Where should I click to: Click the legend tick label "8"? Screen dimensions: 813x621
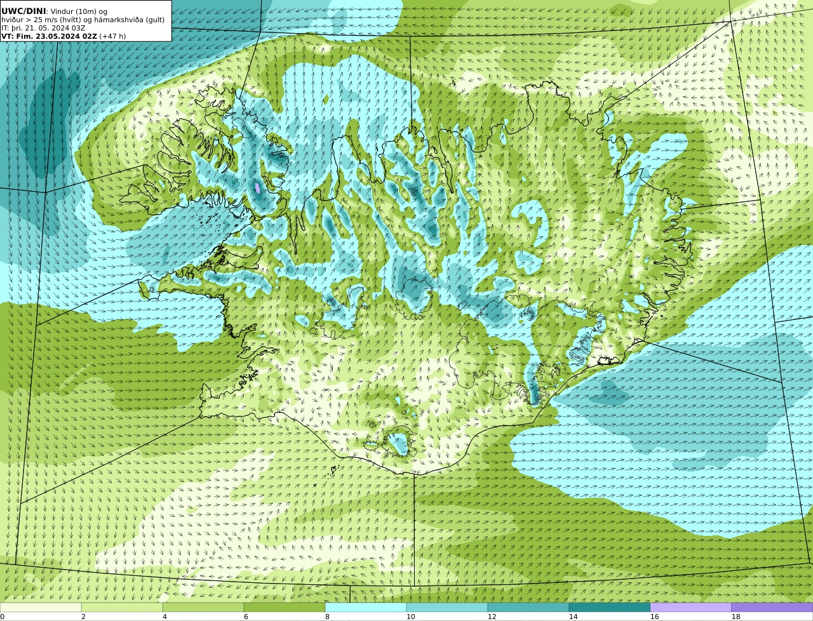click(x=327, y=617)
